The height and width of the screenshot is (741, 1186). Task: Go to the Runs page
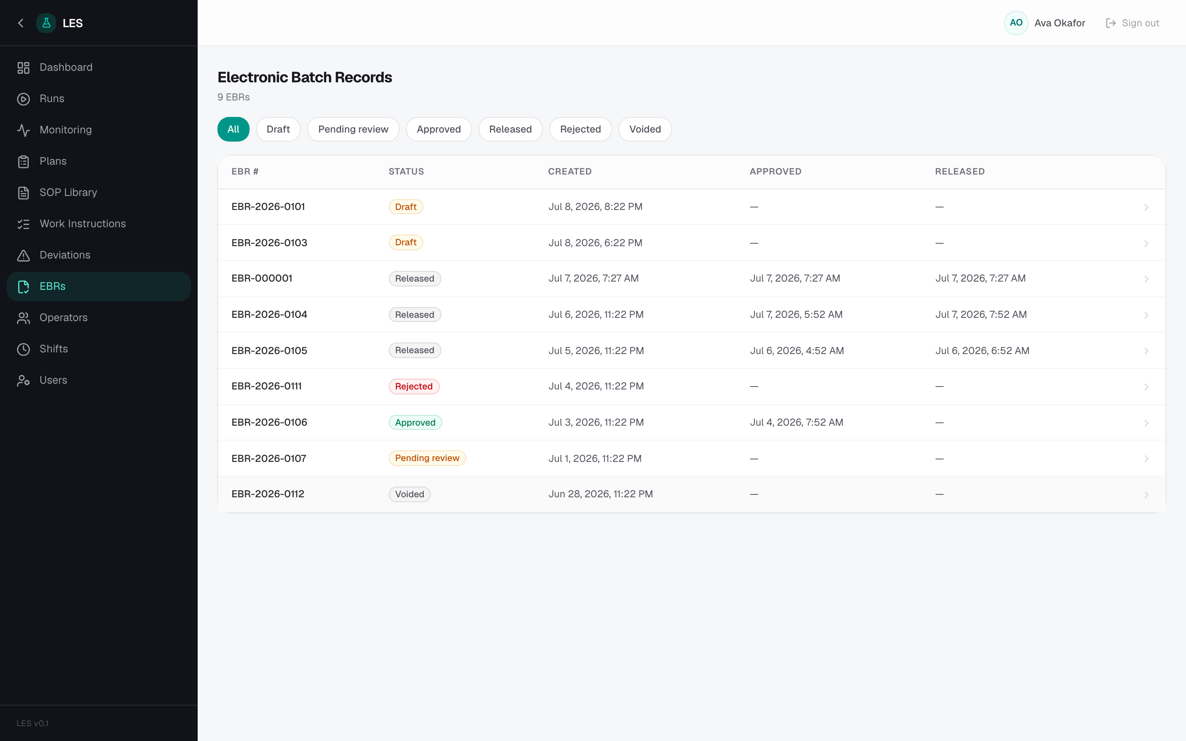tap(52, 98)
